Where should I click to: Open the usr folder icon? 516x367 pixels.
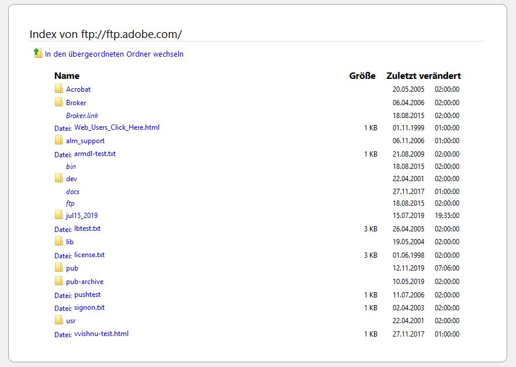[x=58, y=320]
